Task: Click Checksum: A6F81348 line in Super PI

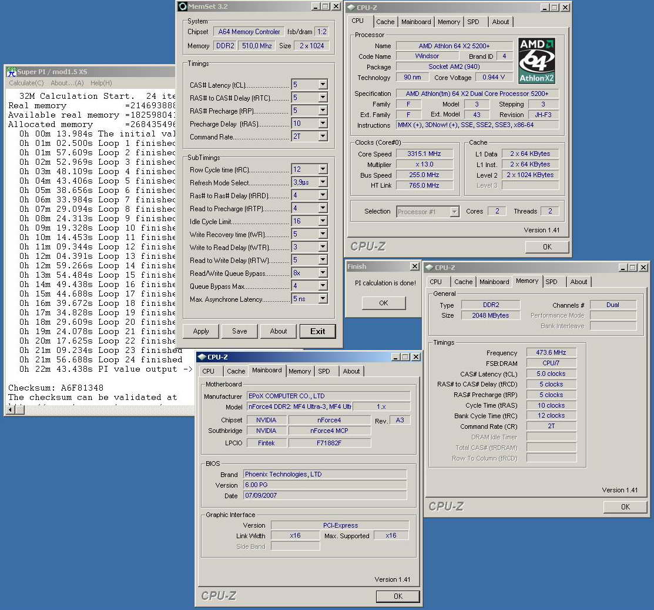Action: 56,388
